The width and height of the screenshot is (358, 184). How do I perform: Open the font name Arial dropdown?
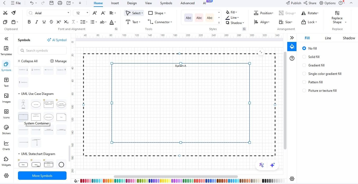(x=68, y=13)
